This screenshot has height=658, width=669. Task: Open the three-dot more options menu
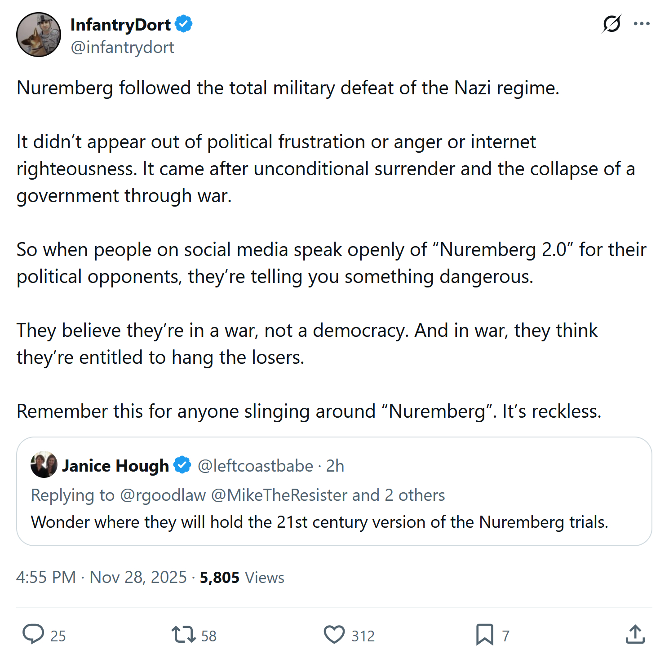pyautogui.click(x=642, y=24)
